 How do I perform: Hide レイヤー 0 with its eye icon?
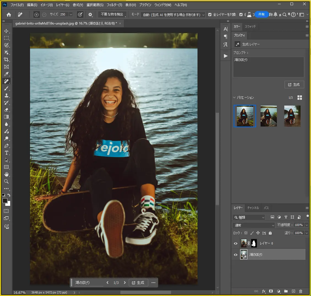(236, 243)
